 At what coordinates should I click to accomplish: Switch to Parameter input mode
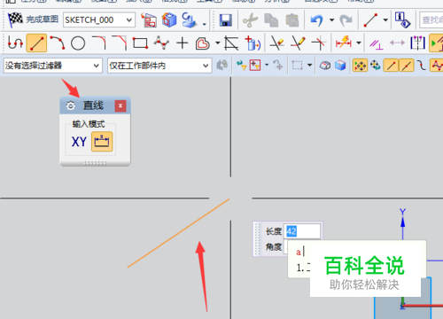tap(102, 142)
